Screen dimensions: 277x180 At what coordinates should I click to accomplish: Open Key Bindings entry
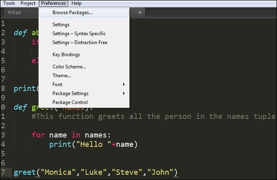pos(84,55)
